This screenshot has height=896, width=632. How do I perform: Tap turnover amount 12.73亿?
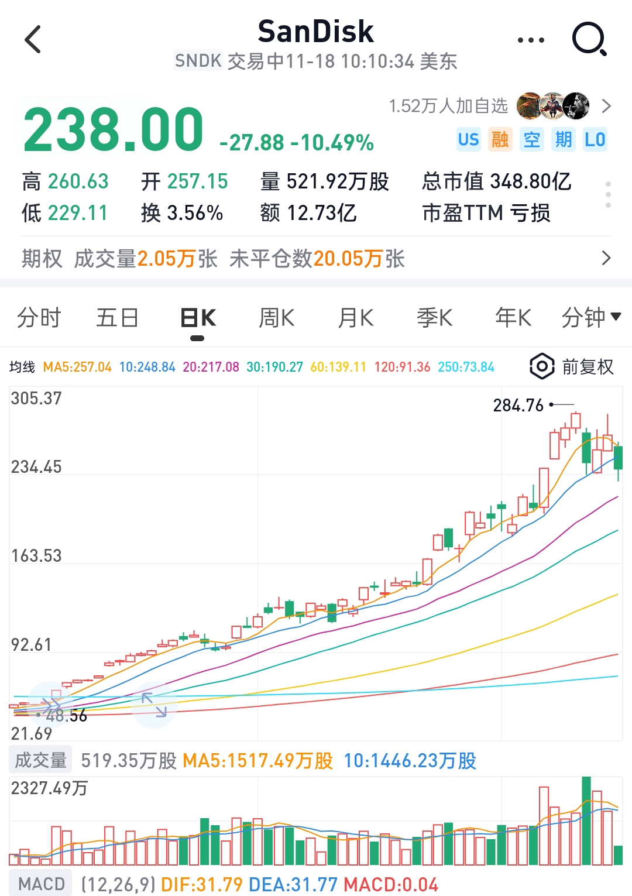tap(322, 213)
